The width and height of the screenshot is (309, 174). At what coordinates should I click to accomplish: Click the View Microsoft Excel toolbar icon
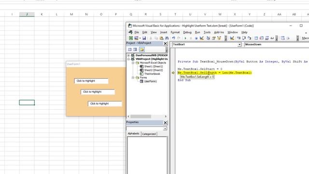(x=131, y=38)
